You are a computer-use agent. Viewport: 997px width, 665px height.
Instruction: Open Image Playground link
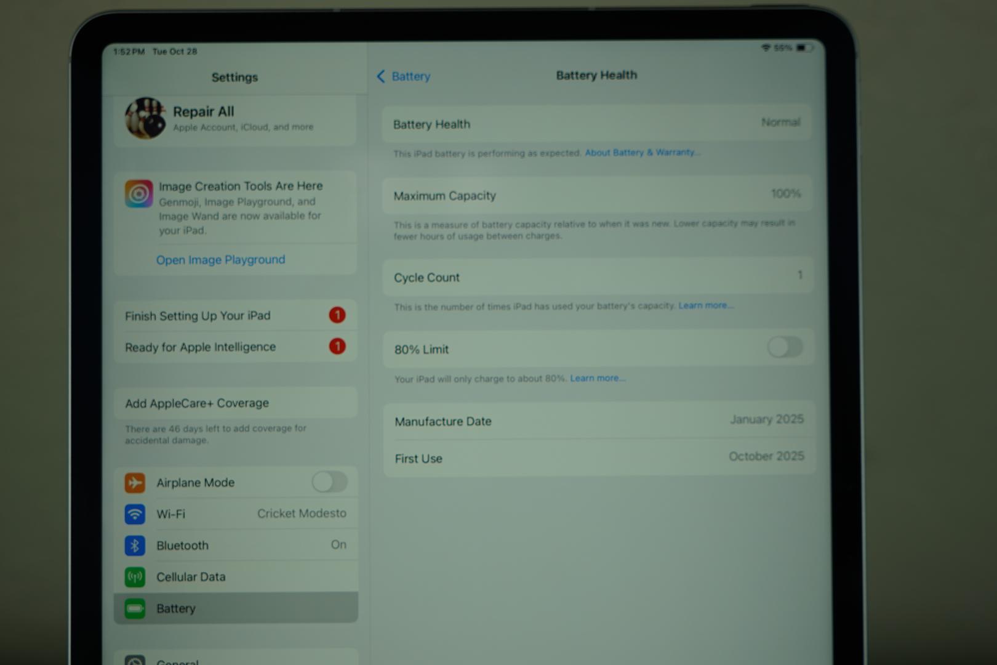click(x=220, y=260)
